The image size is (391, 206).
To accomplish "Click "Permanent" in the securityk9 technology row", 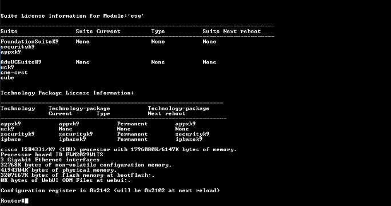I will point(132,134).
